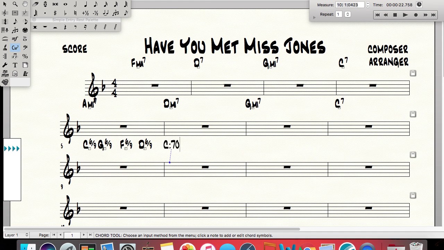Select the Simple Entry eighth-note tool

[x=15, y=22]
